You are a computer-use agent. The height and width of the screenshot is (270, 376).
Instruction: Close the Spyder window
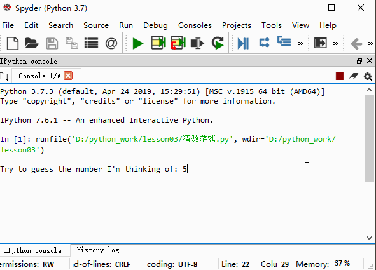coord(361,8)
